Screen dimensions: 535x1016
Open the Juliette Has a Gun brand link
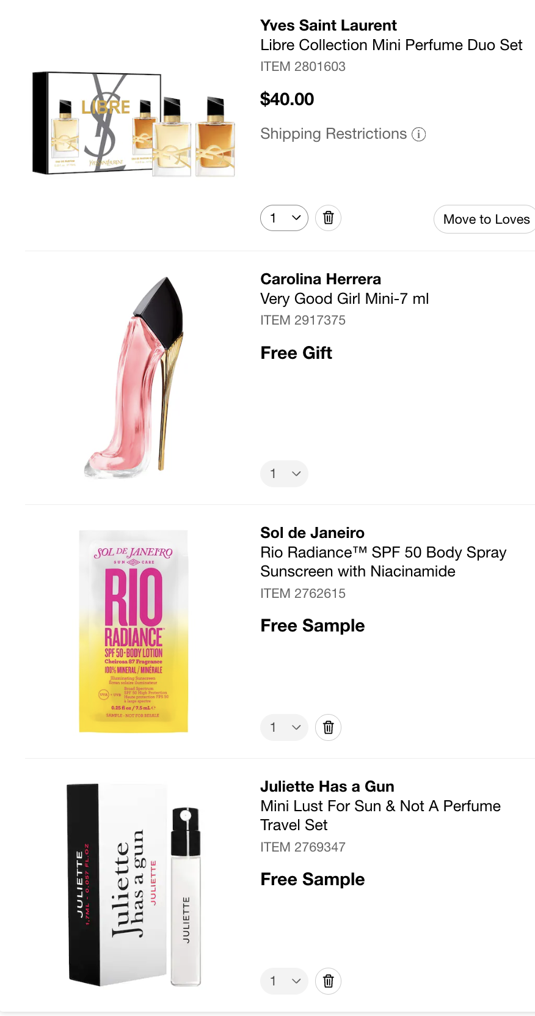[327, 787]
